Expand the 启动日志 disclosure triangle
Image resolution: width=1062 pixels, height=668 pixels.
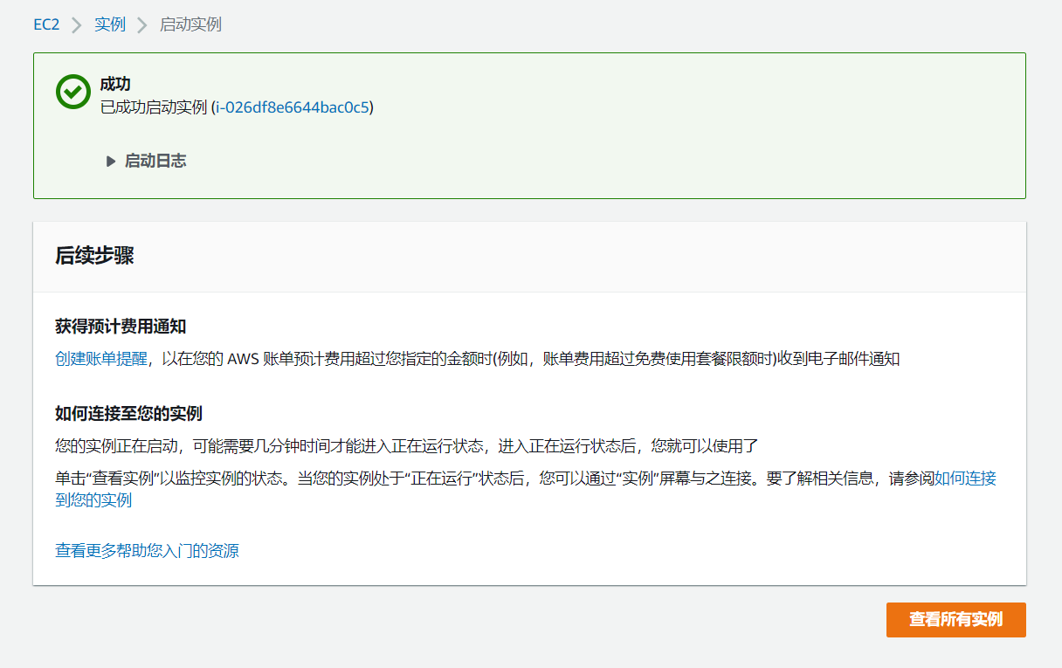point(111,161)
